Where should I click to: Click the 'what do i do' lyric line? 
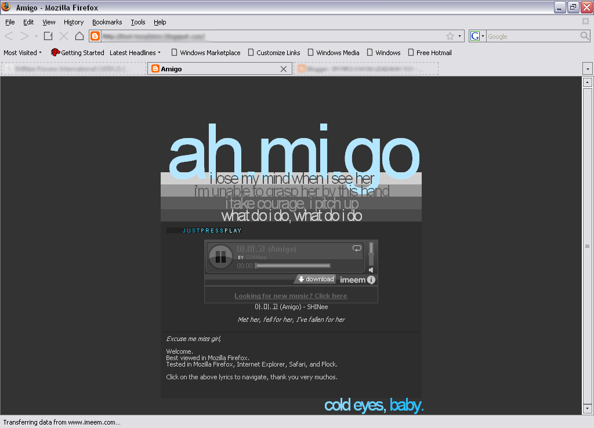coord(291,216)
